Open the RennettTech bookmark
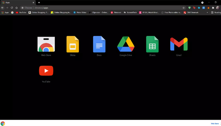 (130, 13)
